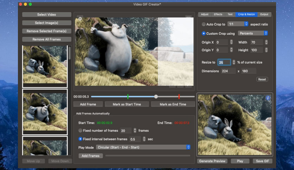This screenshot has height=170, width=294.
Task: Click the crop Height field showing 100
Action: click(x=256, y=50)
